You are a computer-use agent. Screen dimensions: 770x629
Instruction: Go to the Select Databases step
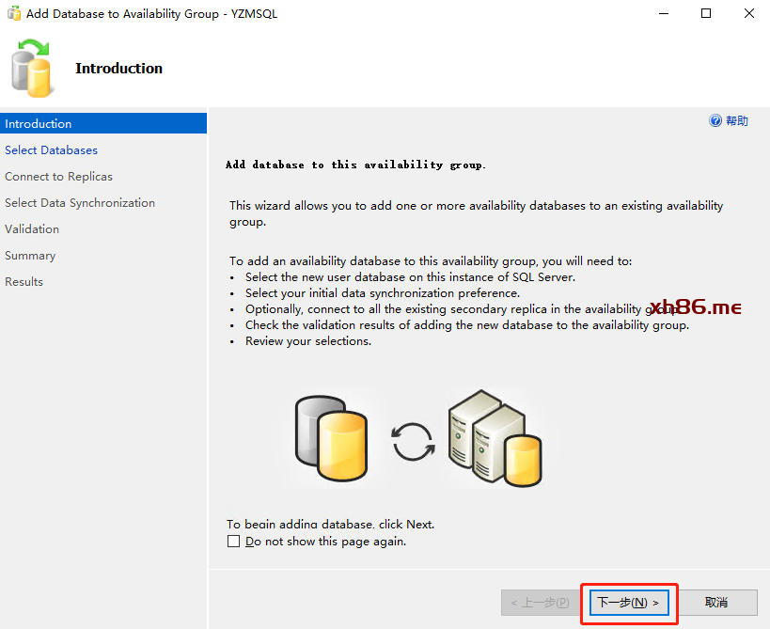coord(52,150)
